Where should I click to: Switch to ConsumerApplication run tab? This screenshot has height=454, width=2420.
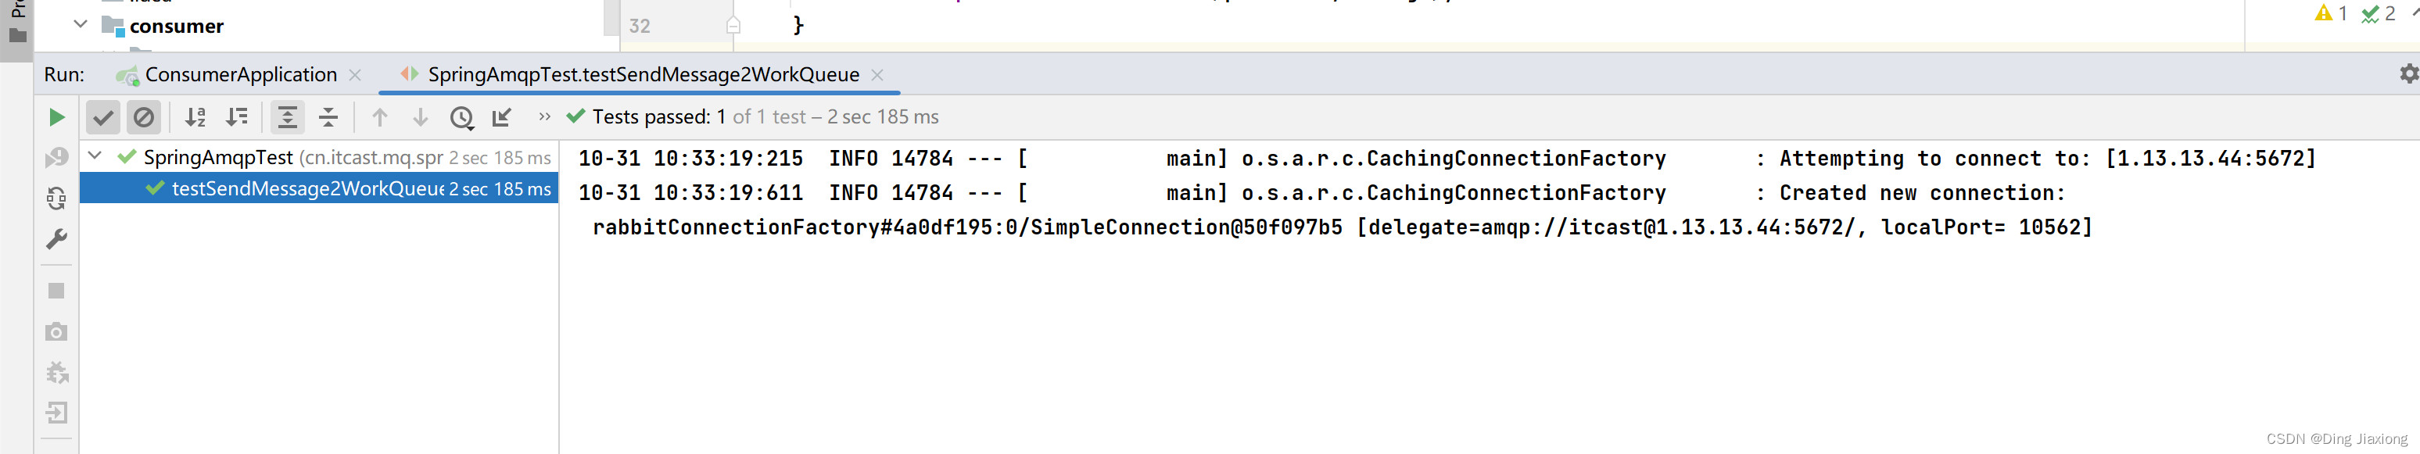point(241,75)
